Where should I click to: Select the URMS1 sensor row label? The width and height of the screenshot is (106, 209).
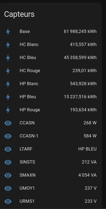coord(27,201)
